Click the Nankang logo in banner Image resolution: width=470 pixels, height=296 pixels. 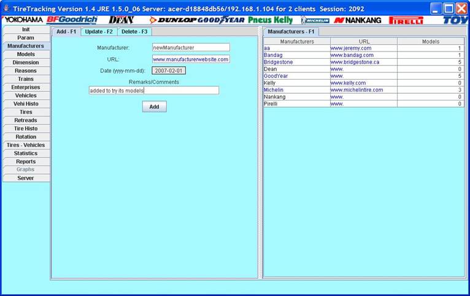(x=358, y=20)
